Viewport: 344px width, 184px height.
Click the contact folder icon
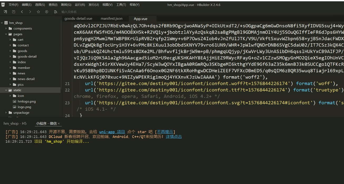tap(14, 45)
